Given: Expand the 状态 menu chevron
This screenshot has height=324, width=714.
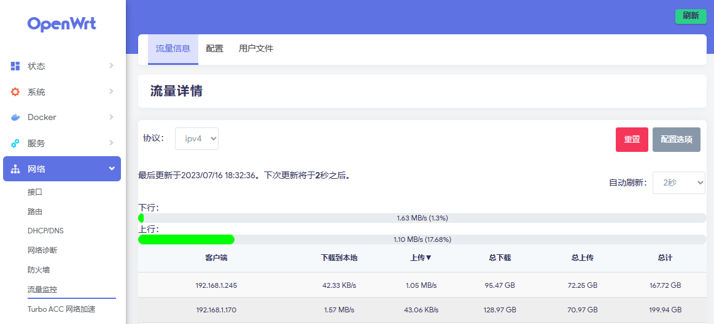Looking at the screenshot, I should click(111, 66).
